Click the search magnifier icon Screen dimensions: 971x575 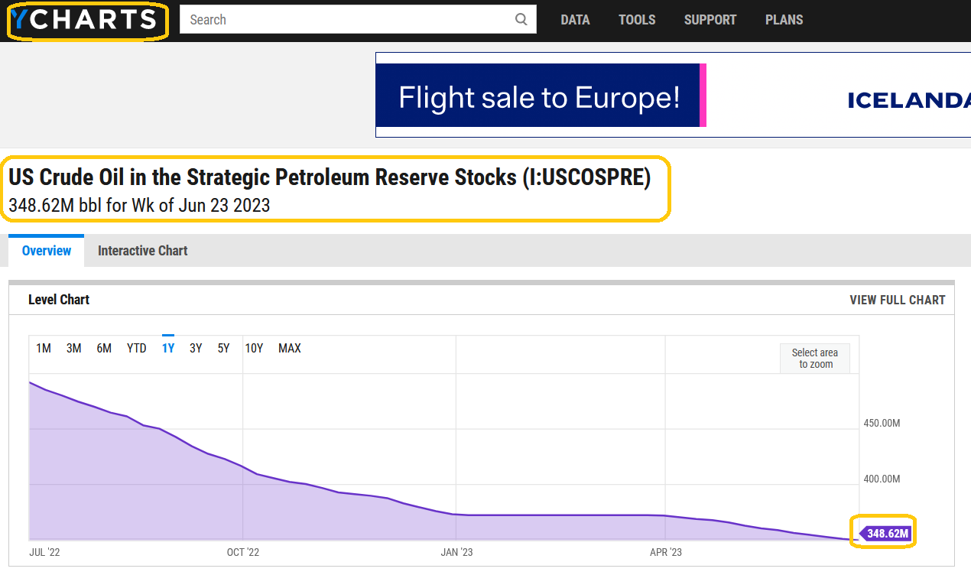[521, 20]
